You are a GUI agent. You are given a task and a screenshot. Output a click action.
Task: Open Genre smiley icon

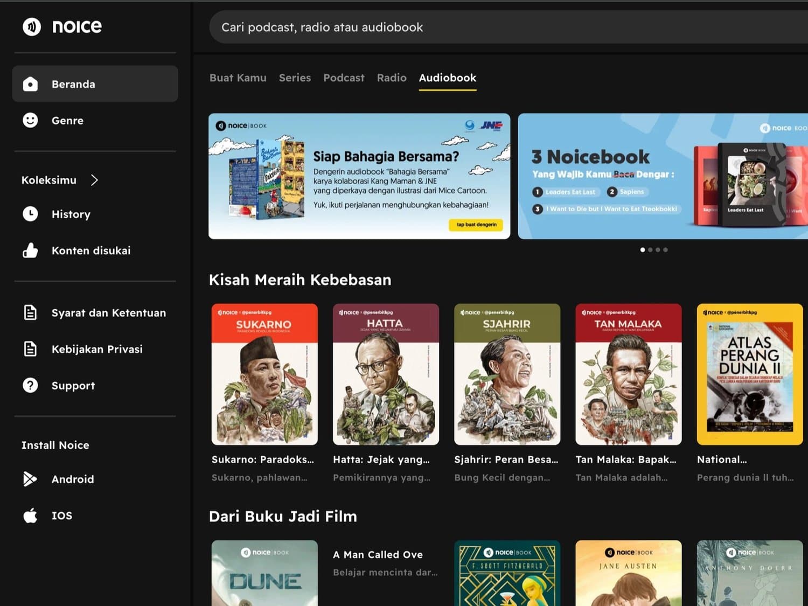pyautogui.click(x=30, y=120)
